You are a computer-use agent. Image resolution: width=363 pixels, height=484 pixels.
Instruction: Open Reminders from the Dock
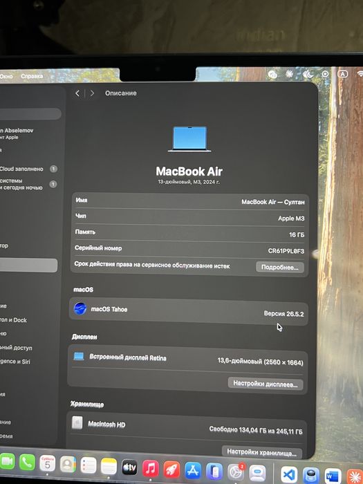(89, 465)
